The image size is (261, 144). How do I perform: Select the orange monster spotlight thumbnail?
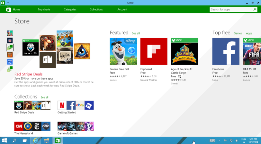[10, 55]
